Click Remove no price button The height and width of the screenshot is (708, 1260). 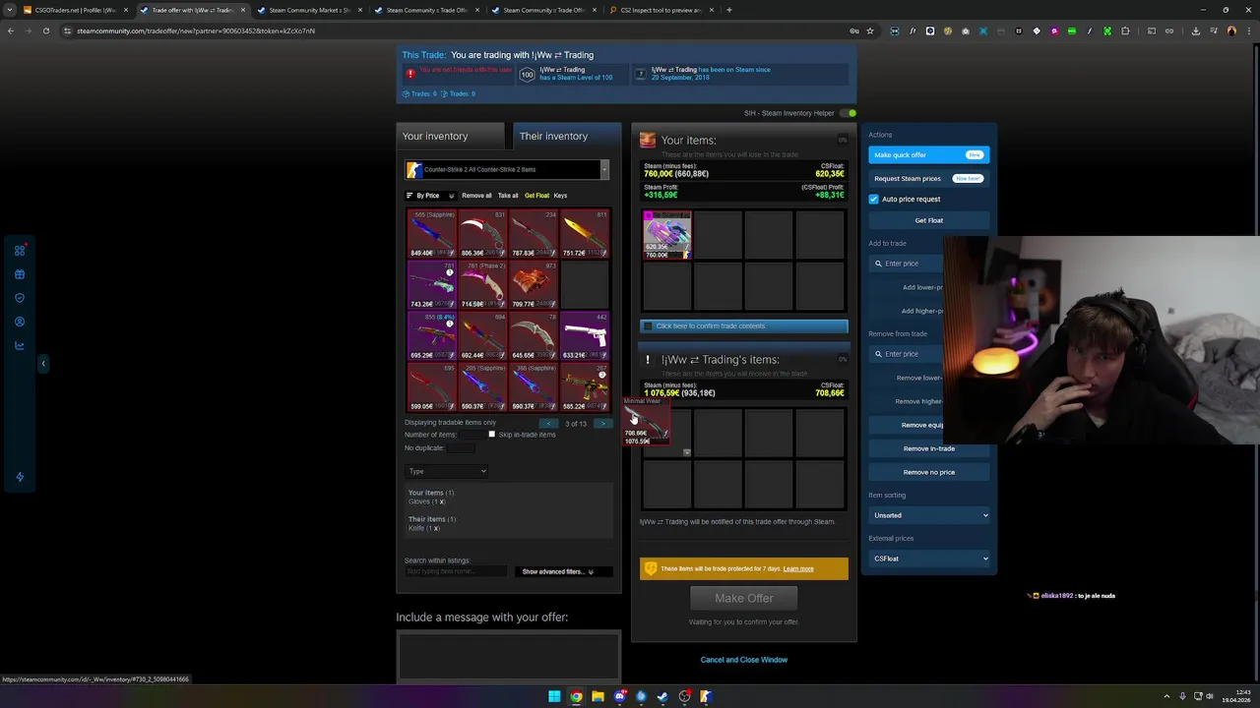tap(928, 472)
